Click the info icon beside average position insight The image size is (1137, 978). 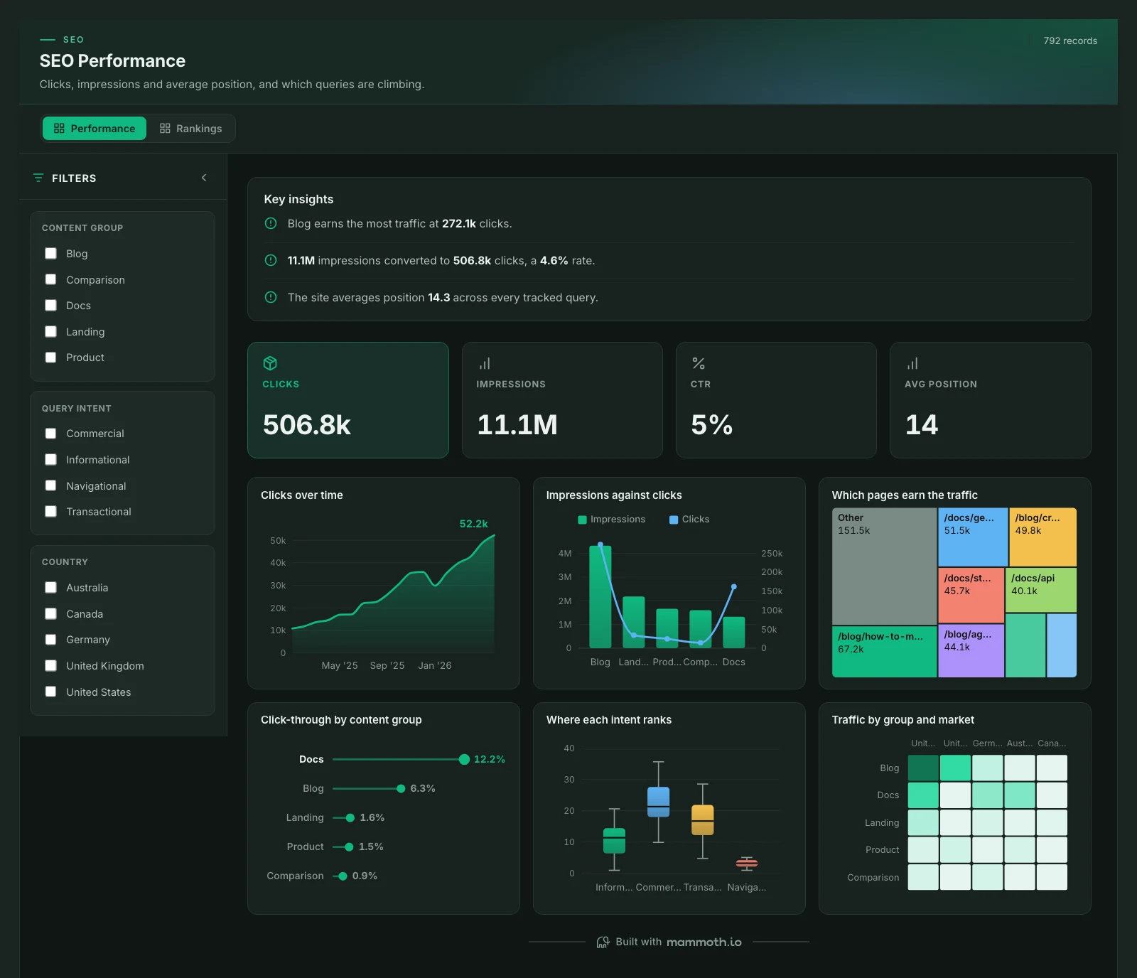pos(271,297)
